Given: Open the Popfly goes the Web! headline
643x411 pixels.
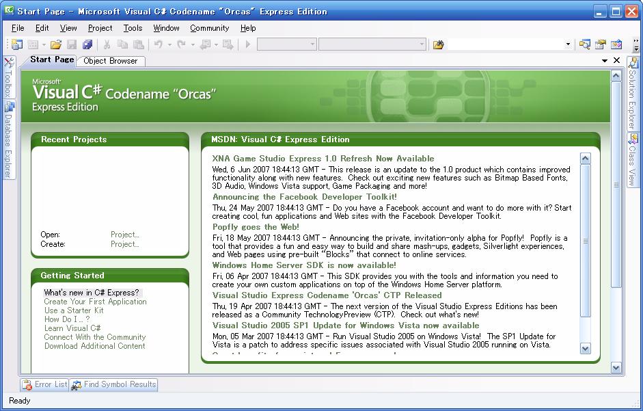Looking at the screenshot, I should pyautogui.click(x=256, y=226).
